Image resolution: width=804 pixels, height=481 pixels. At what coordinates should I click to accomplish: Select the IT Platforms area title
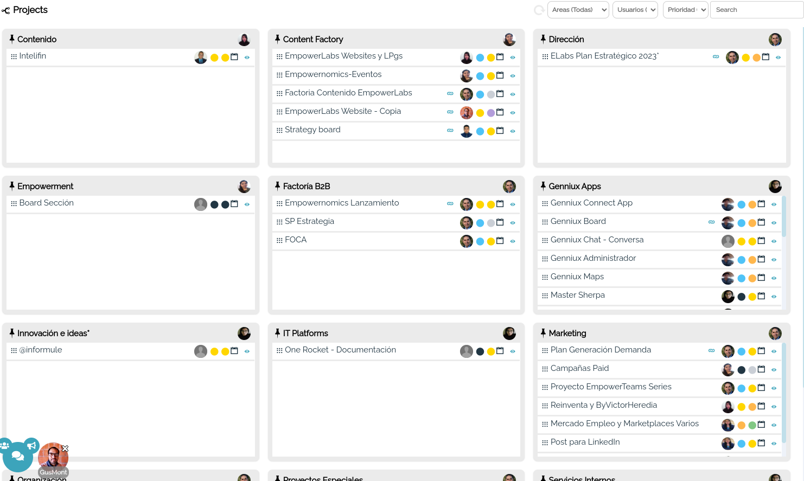[305, 333]
